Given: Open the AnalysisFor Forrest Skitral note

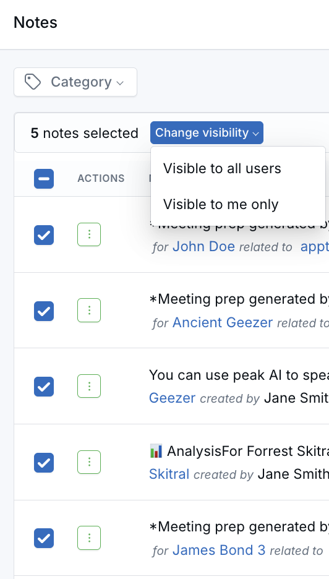Looking at the screenshot, I should [239, 451].
